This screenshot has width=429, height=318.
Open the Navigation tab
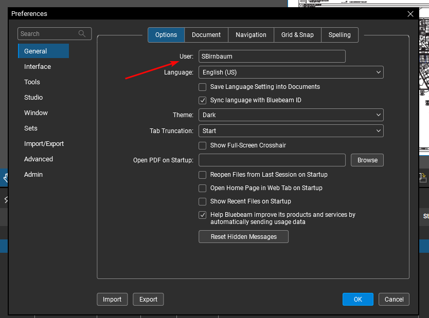point(251,35)
